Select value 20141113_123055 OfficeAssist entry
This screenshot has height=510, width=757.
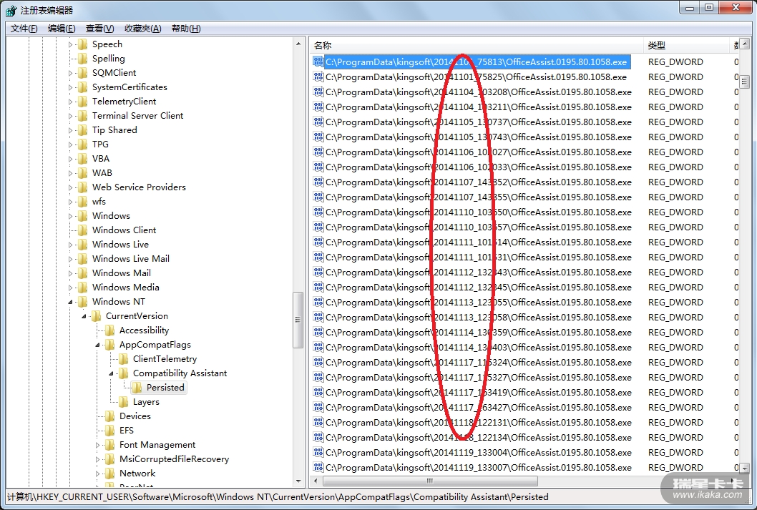[479, 303]
